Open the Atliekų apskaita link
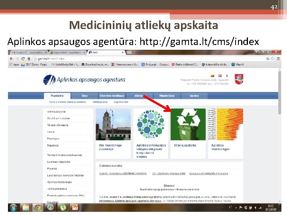The height and width of the screenshot is (215, 287). pyautogui.click(x=185, y=145)
